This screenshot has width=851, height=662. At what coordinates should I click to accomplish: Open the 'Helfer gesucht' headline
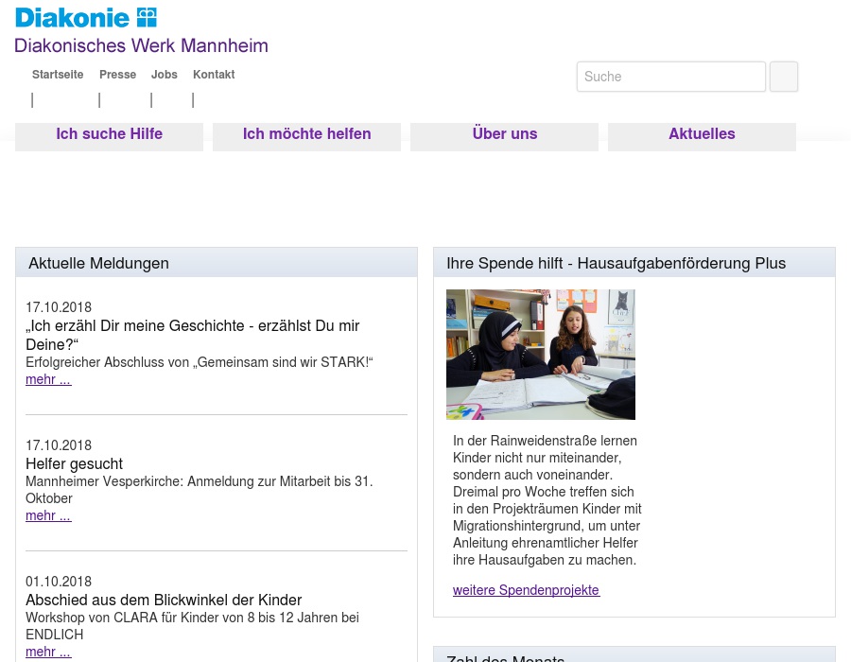click(x=74, y=464)
